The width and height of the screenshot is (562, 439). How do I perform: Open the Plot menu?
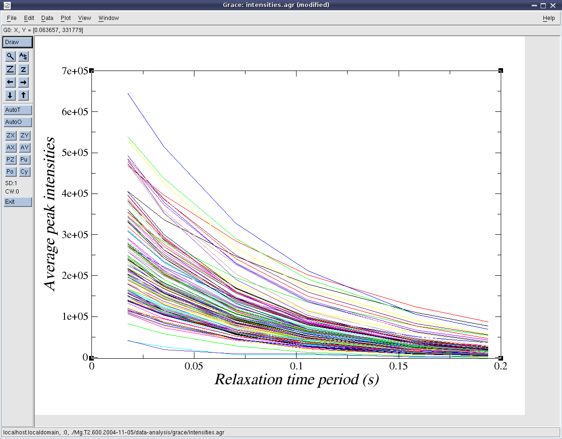65,18
